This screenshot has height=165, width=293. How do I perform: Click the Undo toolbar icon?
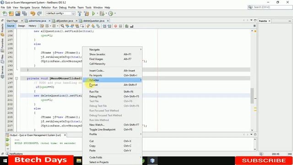click(33, 13)
